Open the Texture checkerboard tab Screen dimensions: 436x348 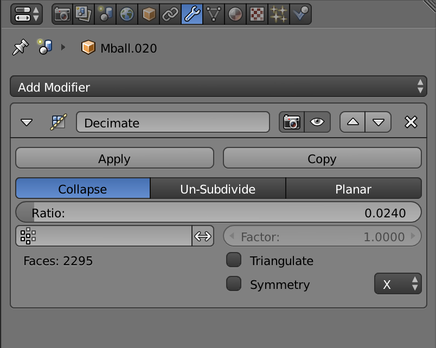[257, 14]
